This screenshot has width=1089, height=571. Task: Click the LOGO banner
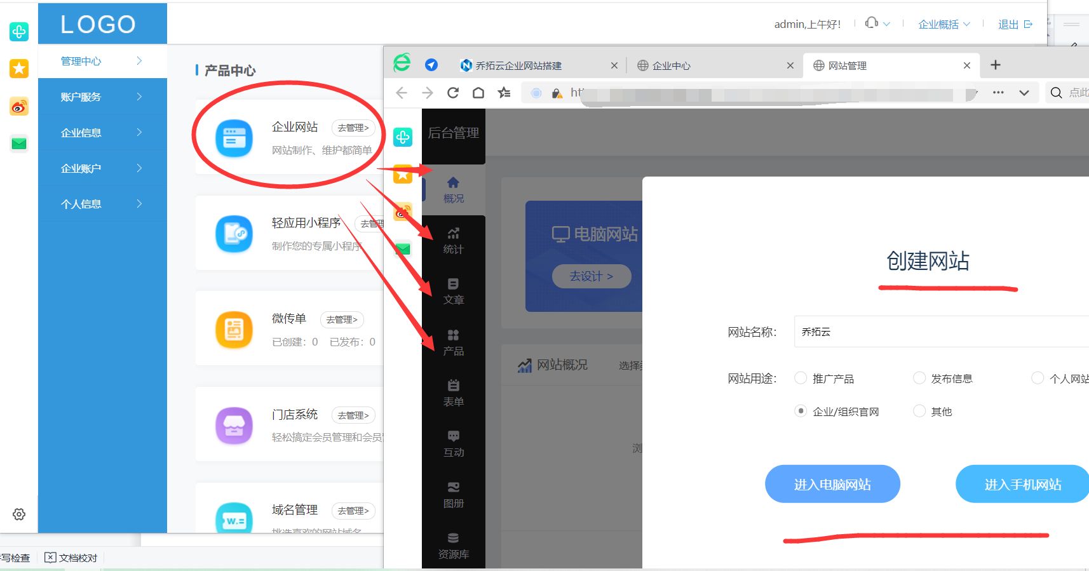102,24
